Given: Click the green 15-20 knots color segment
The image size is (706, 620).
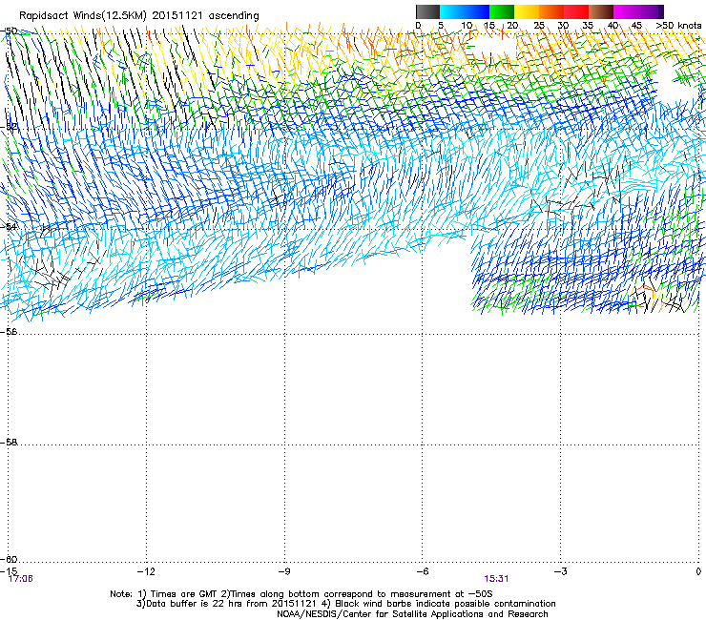Looking at the screenshot, I should point(502,11).
